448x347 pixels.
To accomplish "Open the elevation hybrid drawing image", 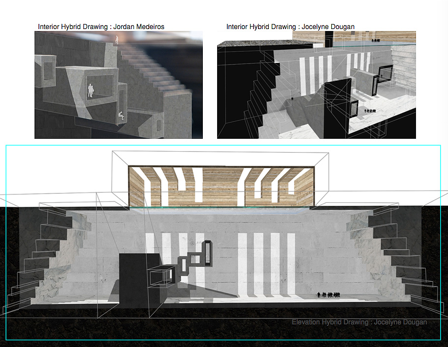I will pyautogui.click(x=223, y=243).
